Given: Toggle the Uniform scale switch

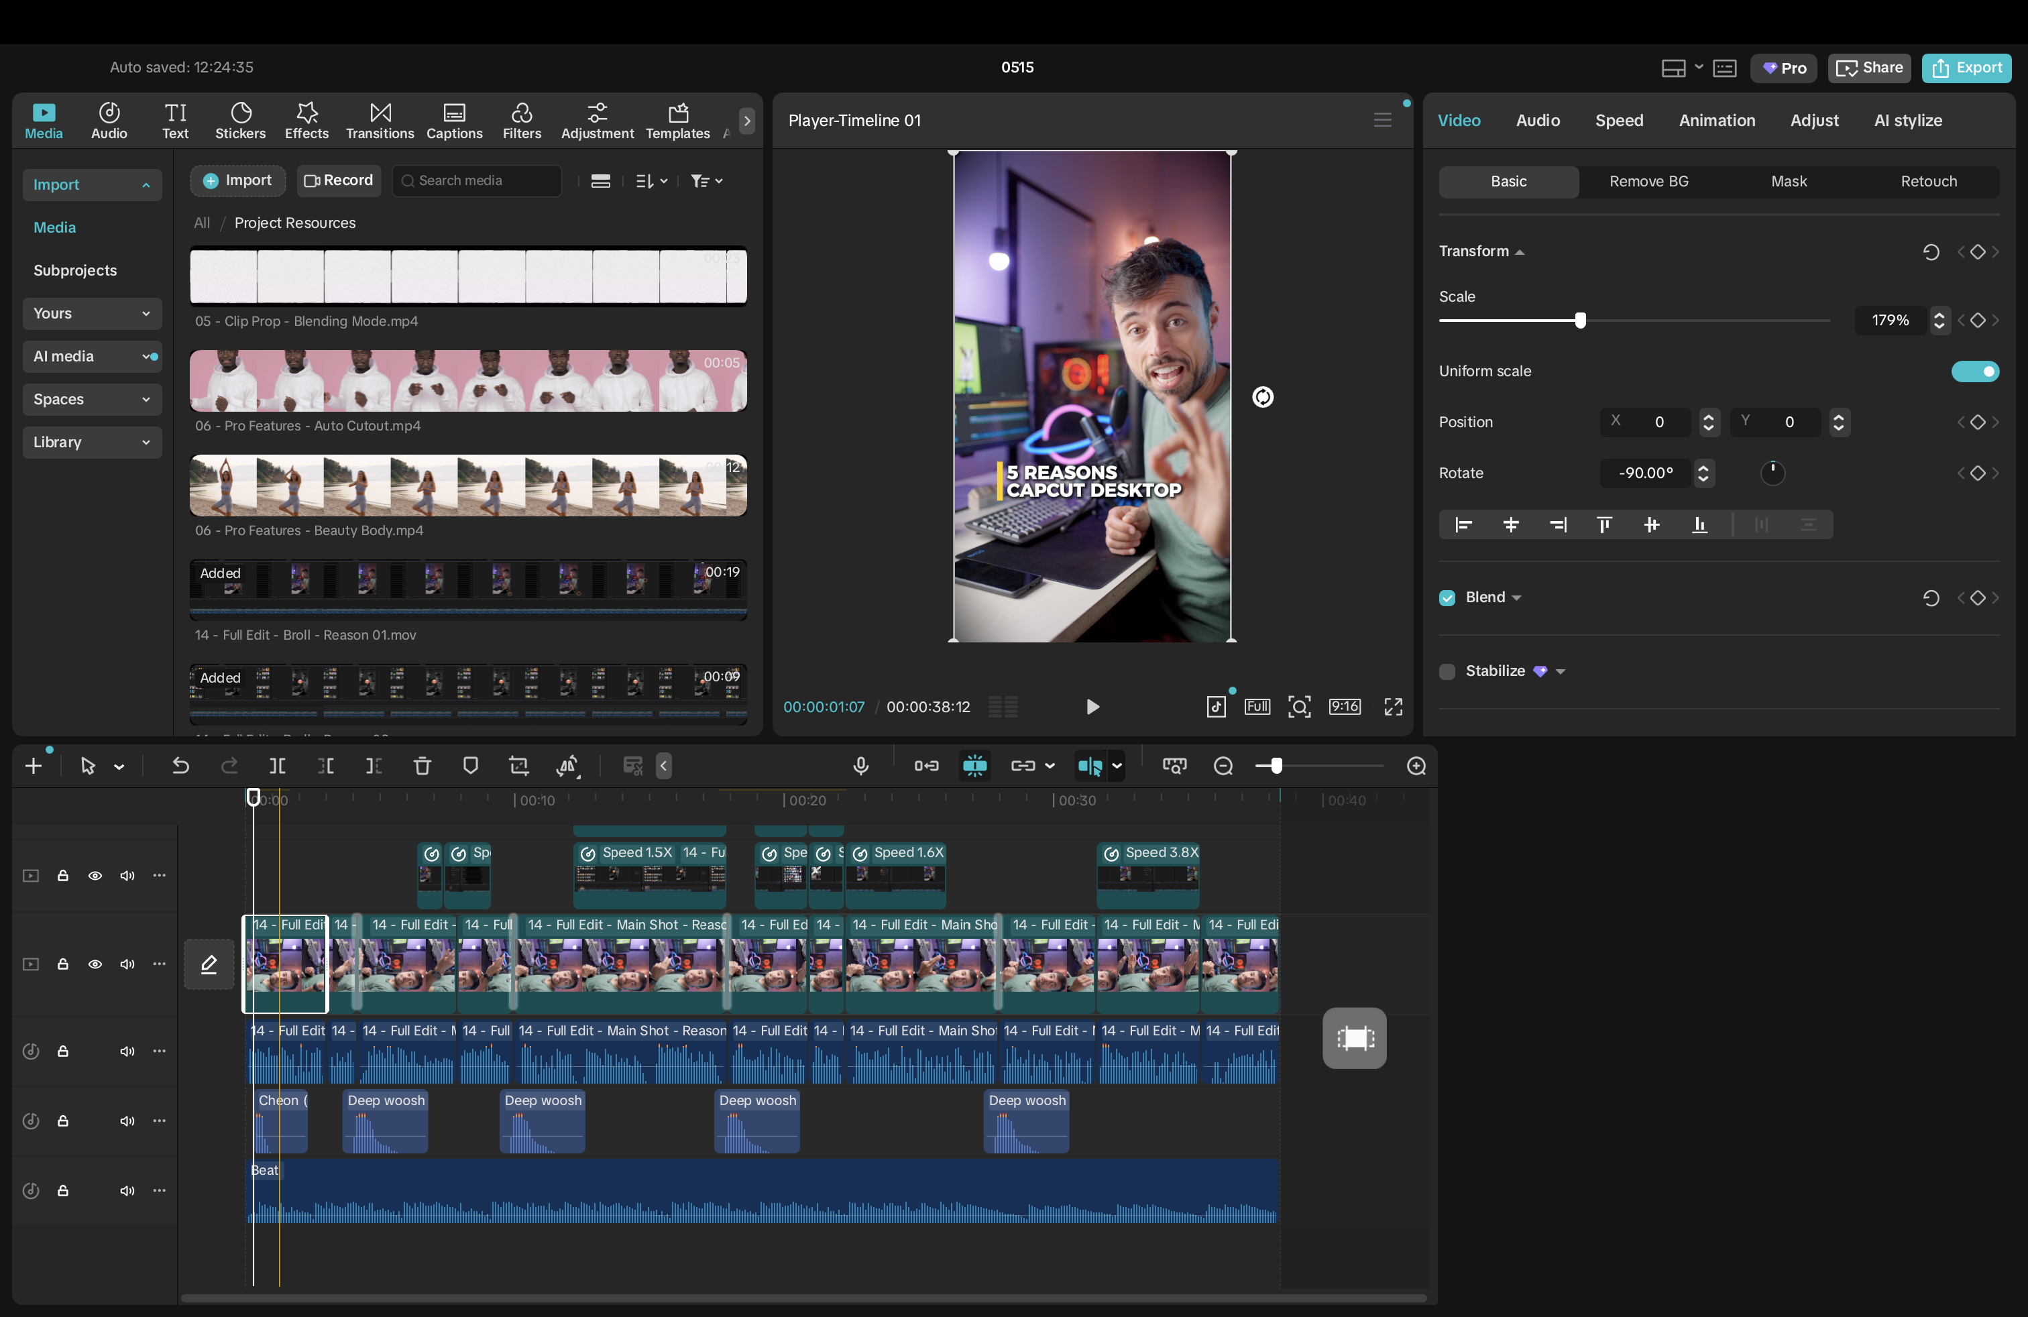Looking at the screenshot, I should pos(1975,371).
